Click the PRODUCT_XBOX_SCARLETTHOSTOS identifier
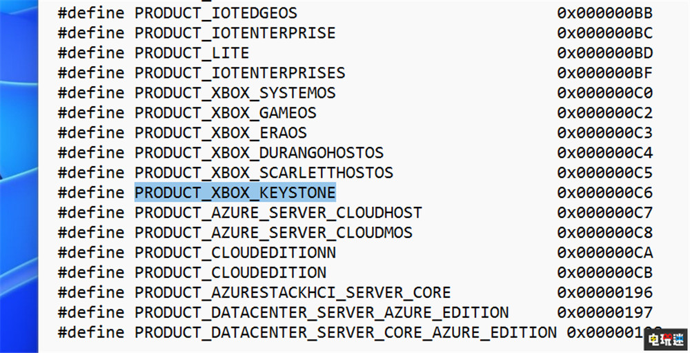690x353 pixels. click(264, 172)
